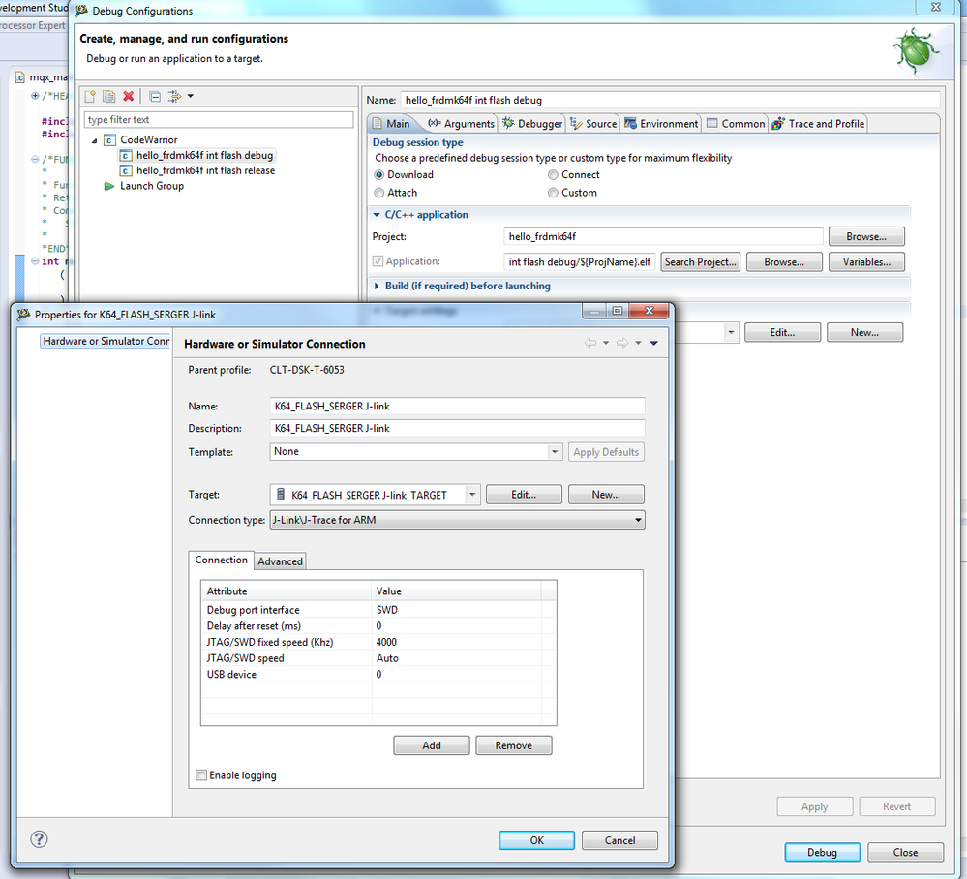Click the help question mark icon

39,839
